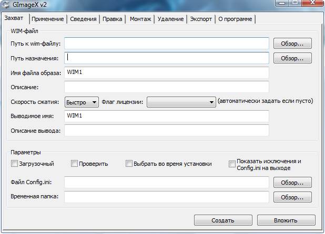Image resolution: width=325 pixels, height=234 pixels.
Task: Open the Применение tab
Action: (x=48, y=19)
